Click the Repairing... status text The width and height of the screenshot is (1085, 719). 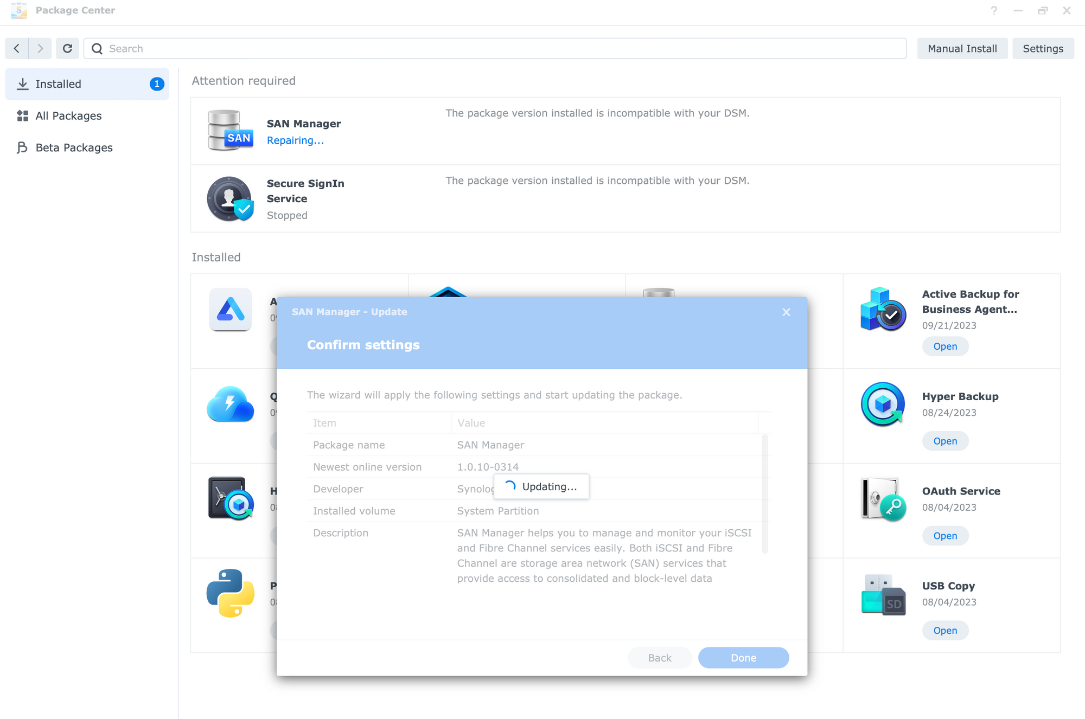tap(295, 140)
